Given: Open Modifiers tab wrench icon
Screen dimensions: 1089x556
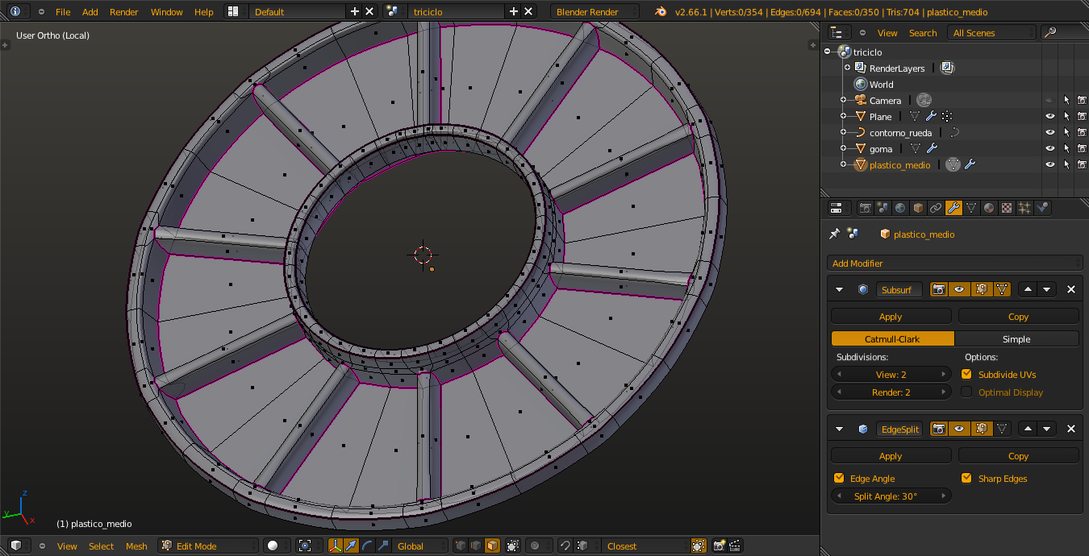Looking at the screenshot, I should tap(953, 208).
